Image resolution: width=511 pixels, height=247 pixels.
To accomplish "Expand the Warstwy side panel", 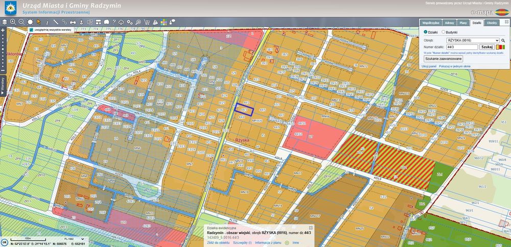I will (x=3, y=86).
